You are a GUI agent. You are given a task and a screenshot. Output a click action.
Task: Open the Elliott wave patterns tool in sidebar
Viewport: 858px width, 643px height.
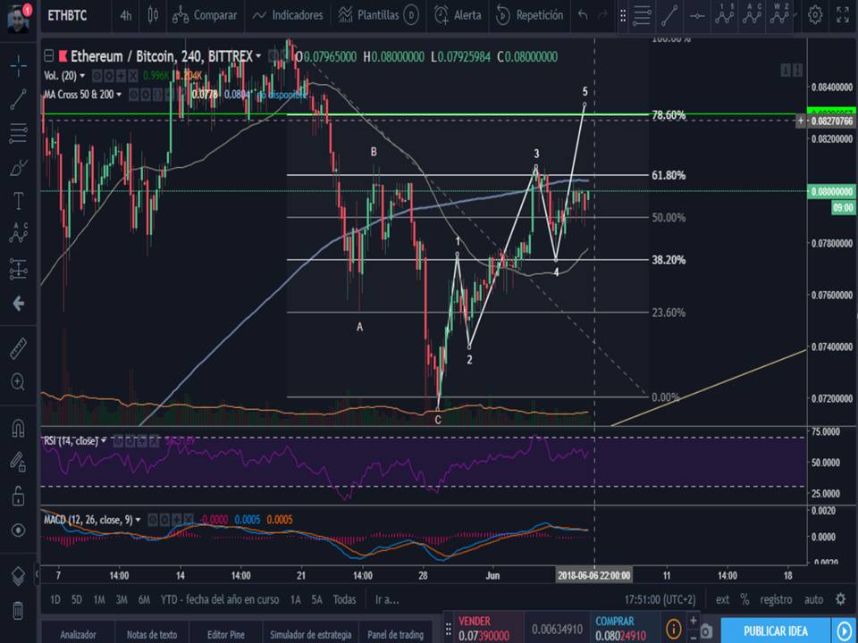tap(18, 233)
